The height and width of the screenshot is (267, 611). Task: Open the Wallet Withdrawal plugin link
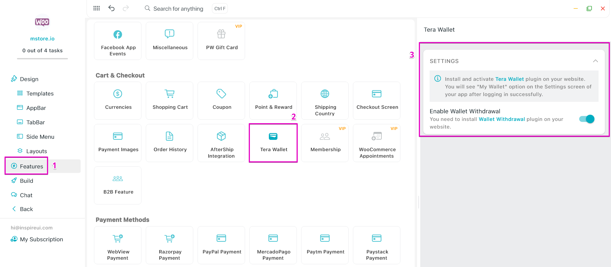tap(501, 119)
